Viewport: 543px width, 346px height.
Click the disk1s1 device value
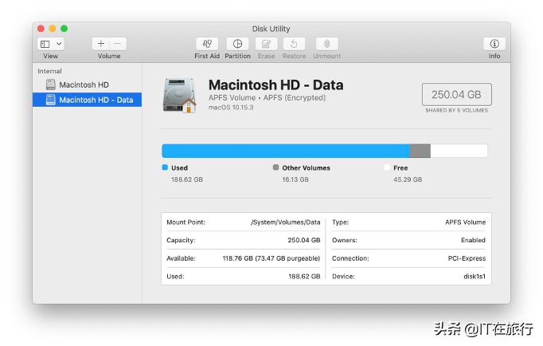(x=475, y=277)
